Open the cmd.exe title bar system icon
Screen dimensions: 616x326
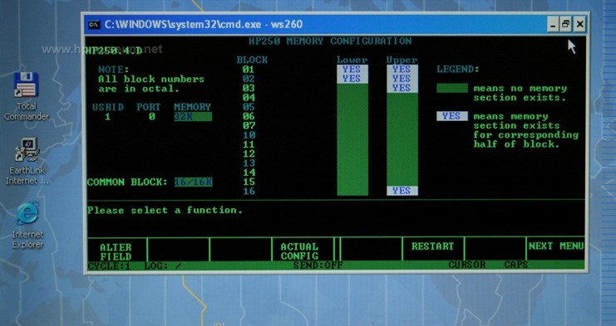point(93,24)
